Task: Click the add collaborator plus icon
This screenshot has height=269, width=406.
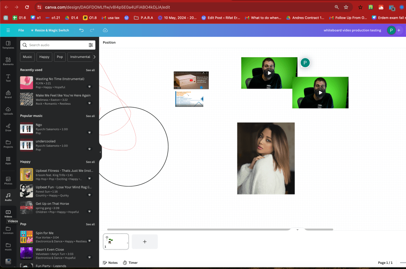Action: (399, 30)
